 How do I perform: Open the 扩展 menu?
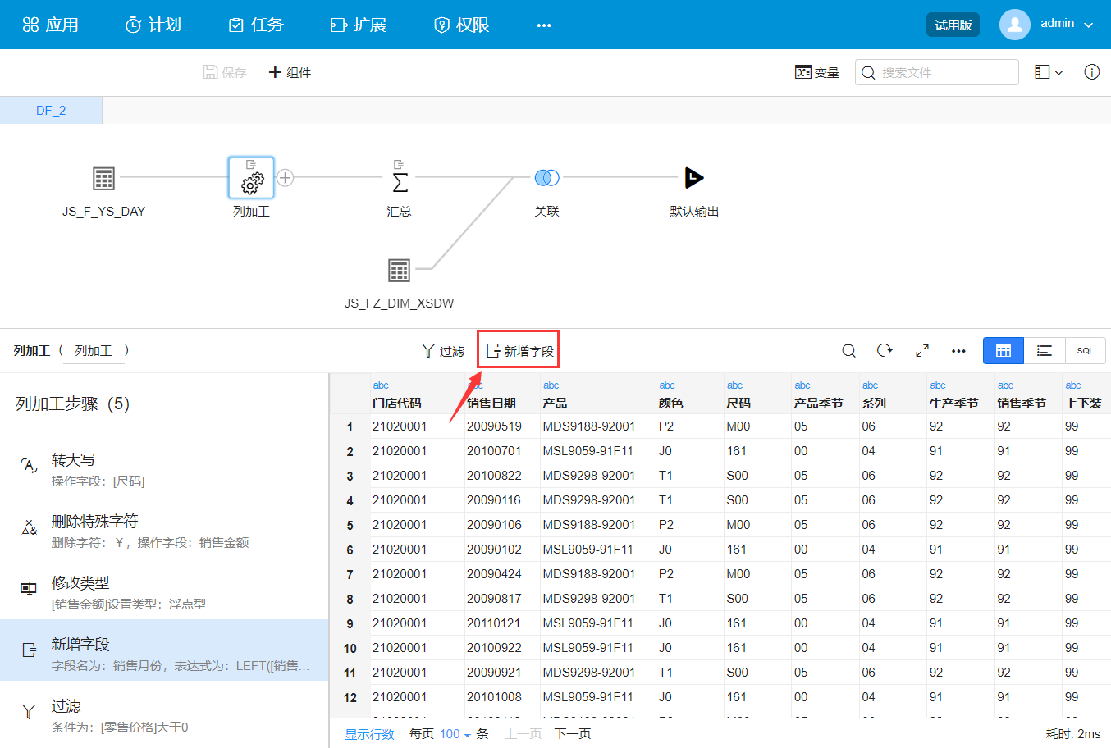[358, 25]
